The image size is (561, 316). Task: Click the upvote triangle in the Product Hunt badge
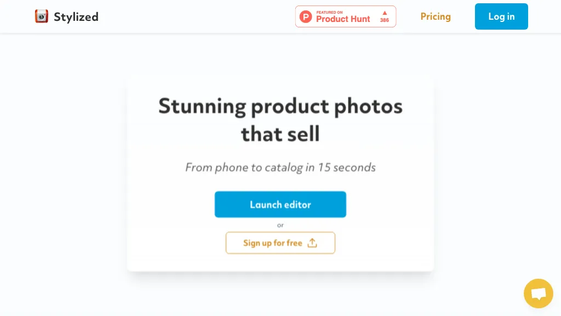pyautogui.click(x=385, y=13)
